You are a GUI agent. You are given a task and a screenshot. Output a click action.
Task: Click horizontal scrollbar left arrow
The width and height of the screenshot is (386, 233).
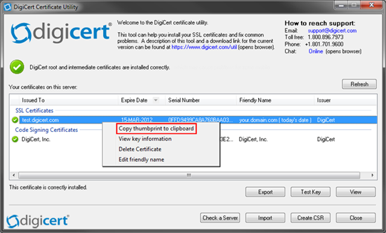(x=13, y=175)
